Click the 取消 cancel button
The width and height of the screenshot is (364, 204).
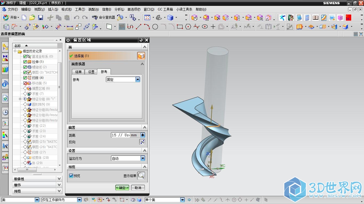(138, 188)
